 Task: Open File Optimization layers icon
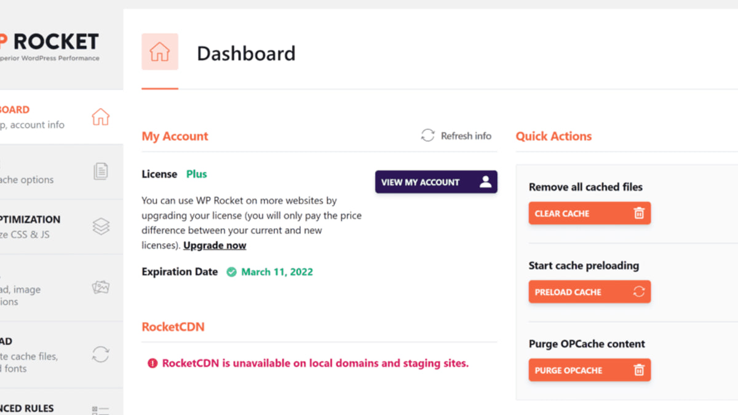tap(101, 226)
